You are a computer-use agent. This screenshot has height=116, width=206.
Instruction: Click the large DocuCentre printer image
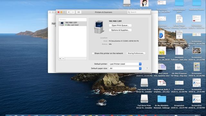pyautogui.click(x=99, y=27)
